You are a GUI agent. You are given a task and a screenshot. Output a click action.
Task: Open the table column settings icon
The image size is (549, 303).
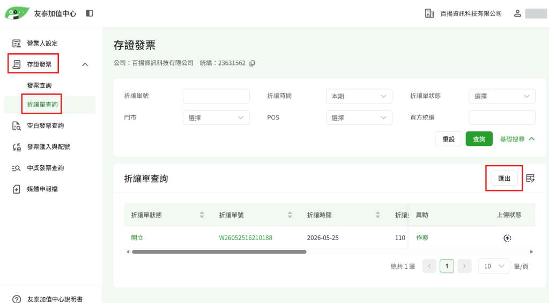(x=530, y=178)
